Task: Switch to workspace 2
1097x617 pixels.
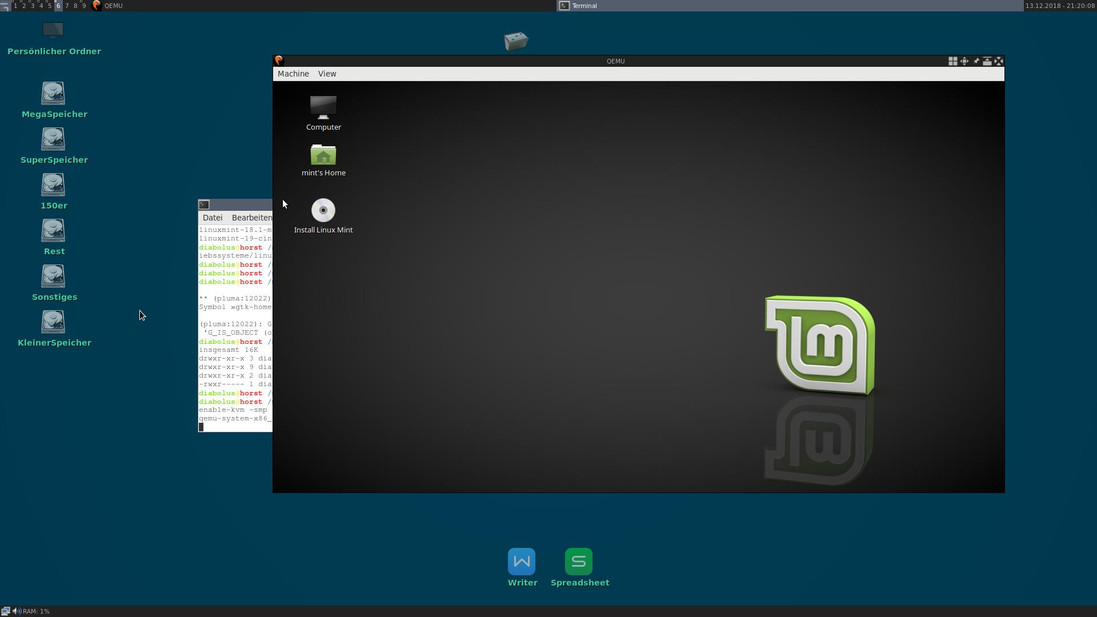Action: [x=24, y=6]
